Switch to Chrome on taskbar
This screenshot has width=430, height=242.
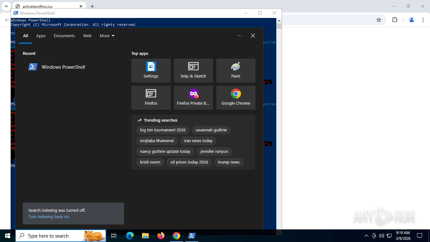(x=176, y=236)
